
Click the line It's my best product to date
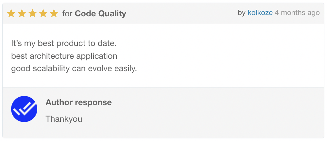tap(64, 43)
